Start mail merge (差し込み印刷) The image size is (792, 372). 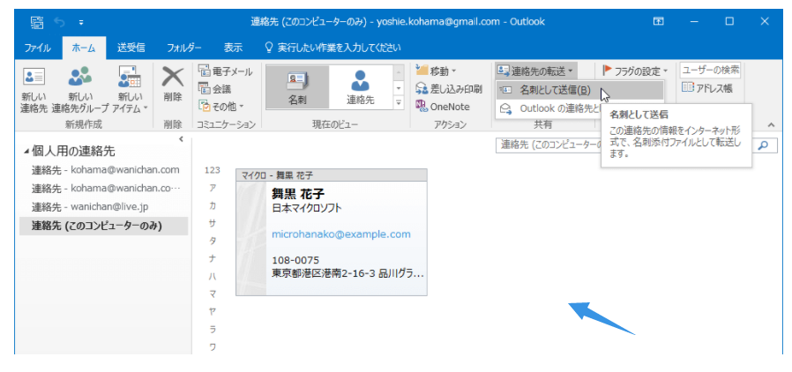click(x=449, y=89)
